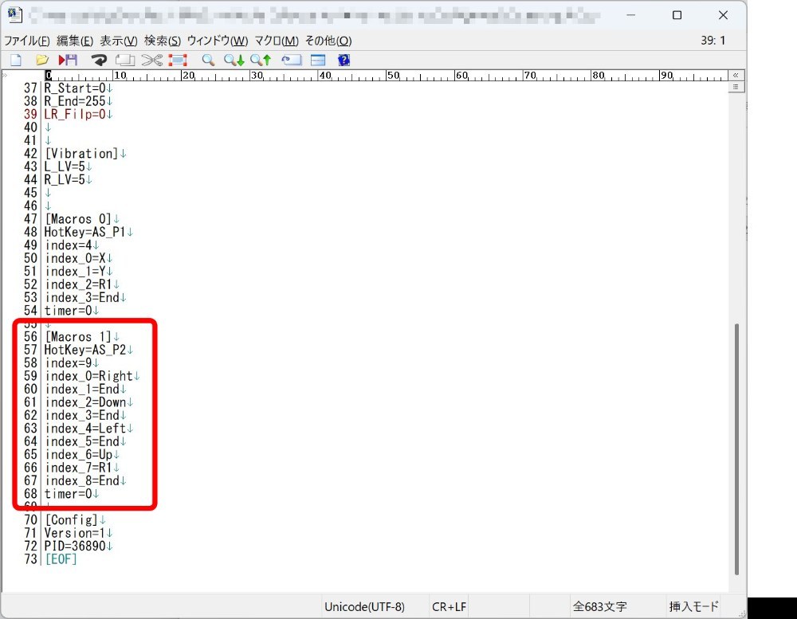
Task: Click the 39: 1 cursor position readout
Action: coord(713,41)
